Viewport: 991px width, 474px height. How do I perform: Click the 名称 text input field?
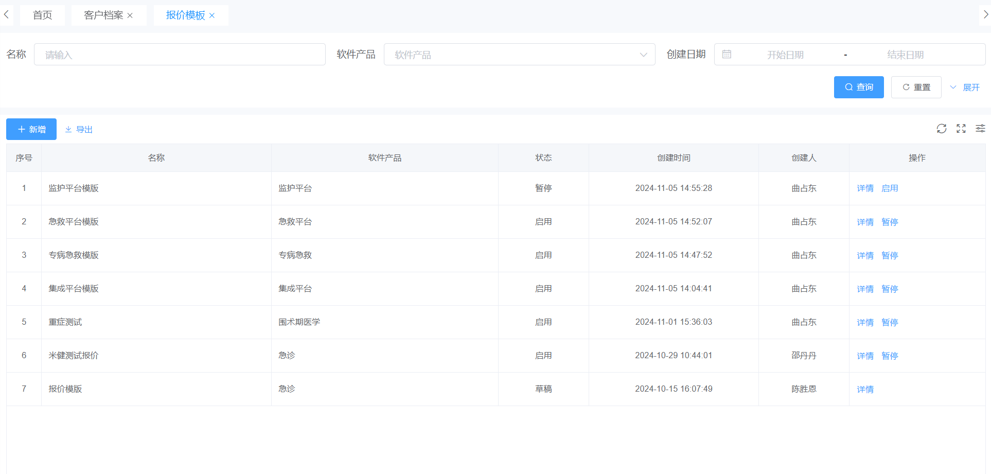(x=180, y=55)
